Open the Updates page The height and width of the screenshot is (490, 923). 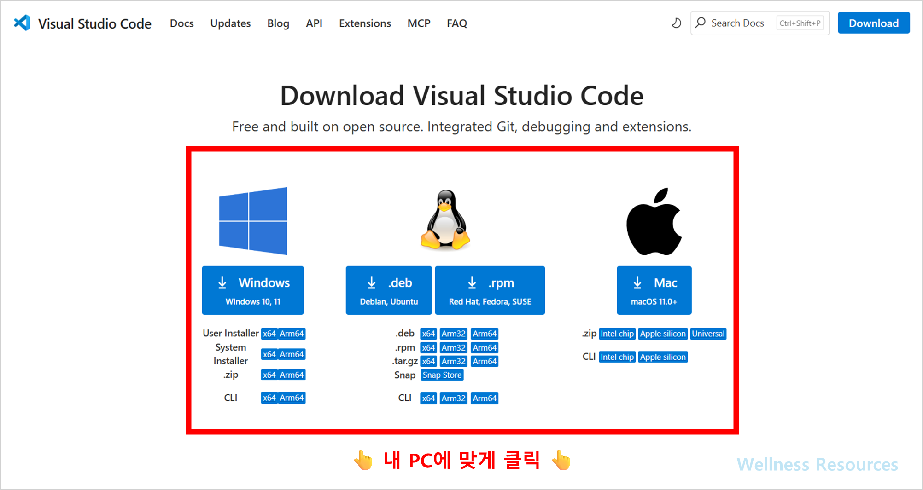pos(230,23)
